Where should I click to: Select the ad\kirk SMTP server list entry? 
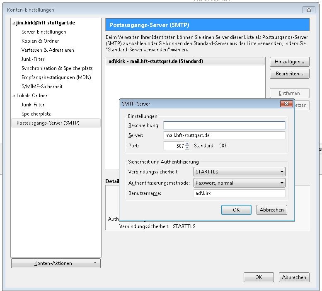click(x=185, y=61)
